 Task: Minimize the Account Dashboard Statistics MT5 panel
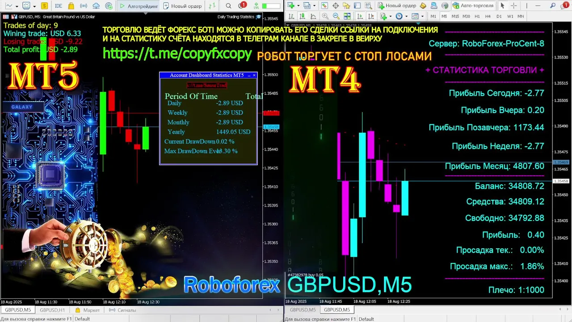tap(249, 75)
